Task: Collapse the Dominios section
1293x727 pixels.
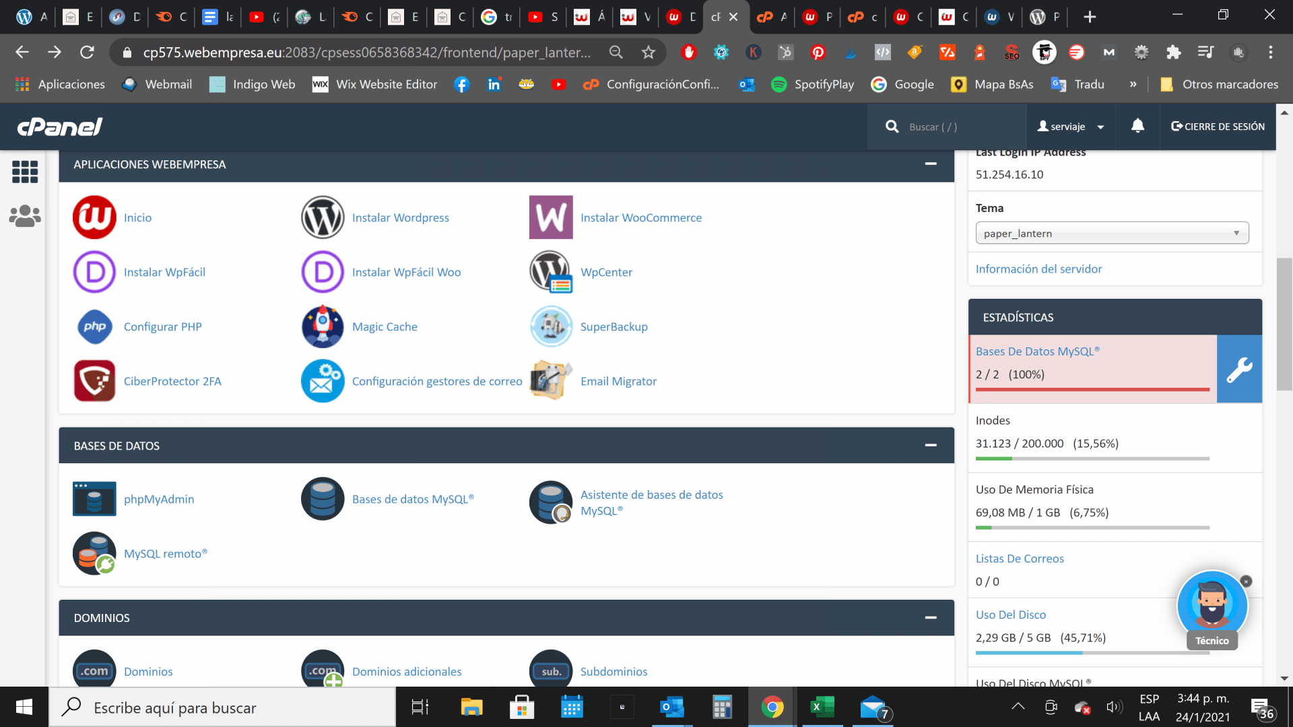Action: coord(931,617)
